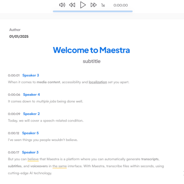Click the 0:00:00 playback time display
The height and width of the screenshot is (184, 184).
(x=121, y=5)
